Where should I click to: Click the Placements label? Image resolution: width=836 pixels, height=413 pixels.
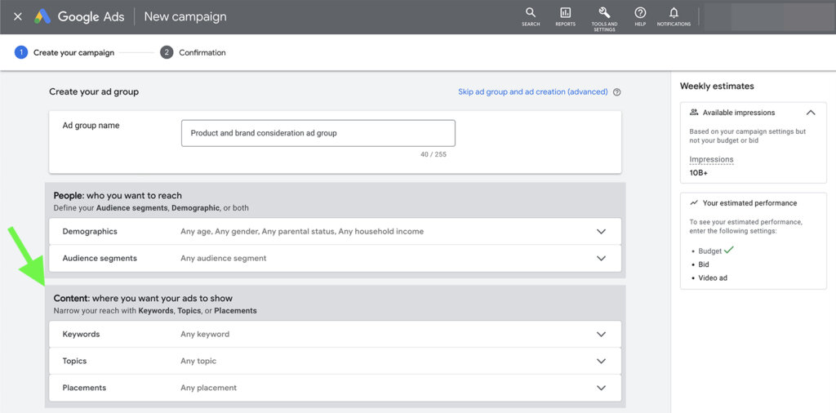tap(84, 388)
